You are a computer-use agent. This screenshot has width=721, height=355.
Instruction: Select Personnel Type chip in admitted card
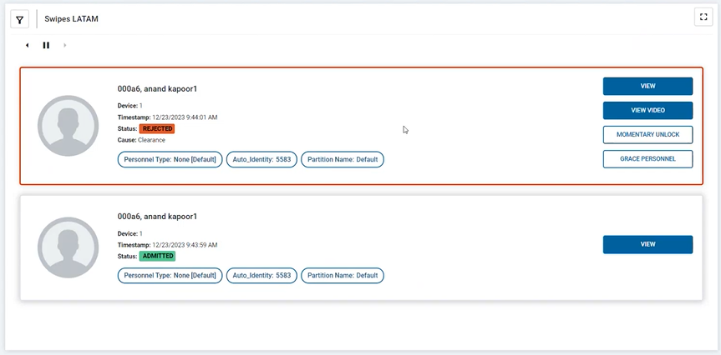coord(170,275)
